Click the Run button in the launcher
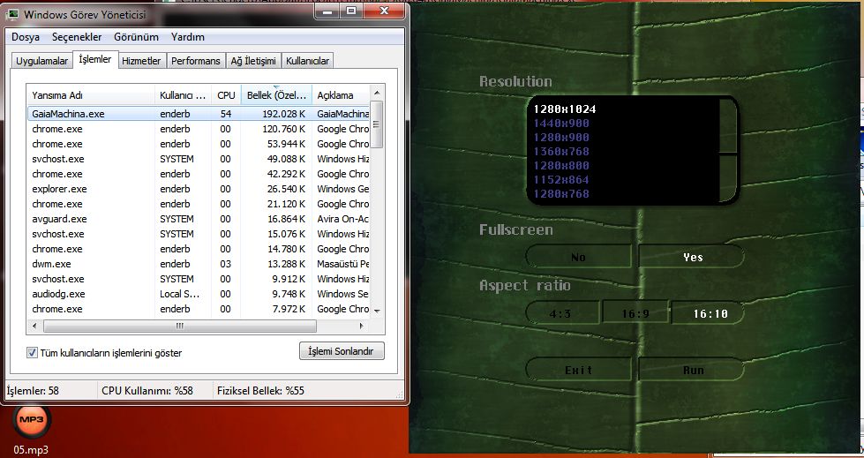The height and width of the screenshot is (458, 864). tap(692, 370)
